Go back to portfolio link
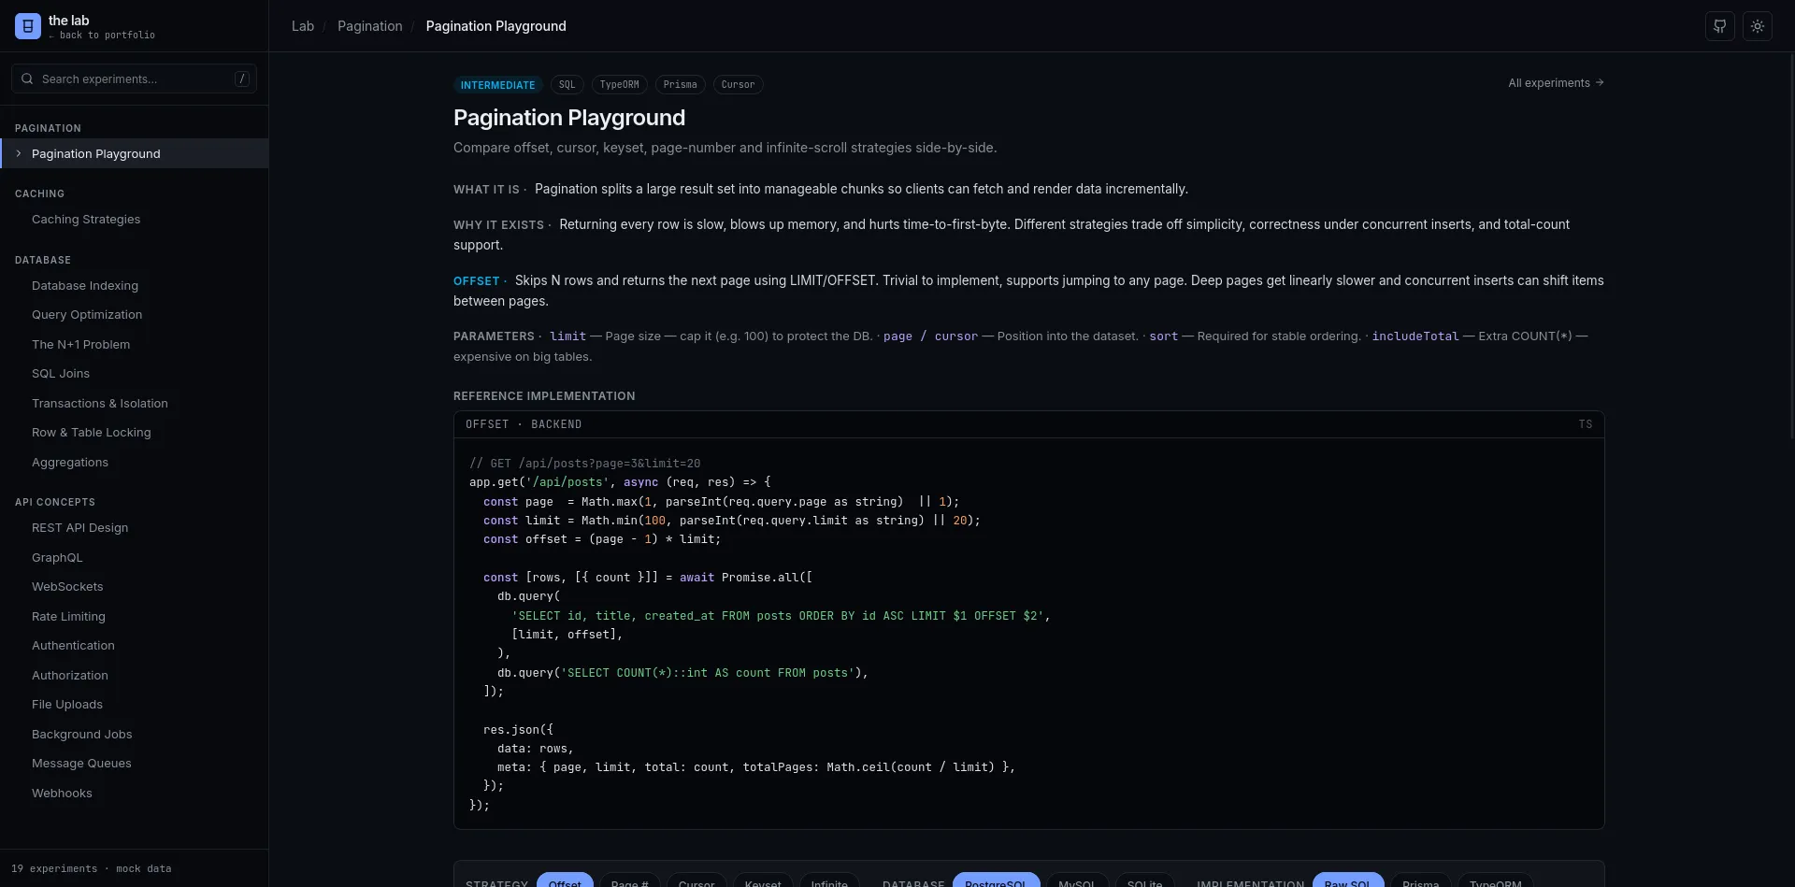Screen dimensions: 1795x887 (x=102, y=36)
